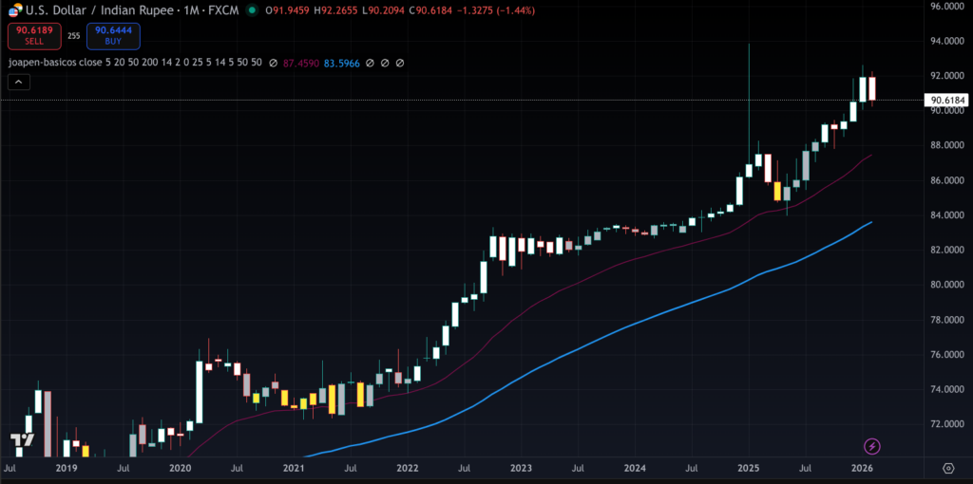The image size is (973, 484).
Task: Click the TradingView logo on the chart
Action: pyautogui.click(x=23, y=441)
